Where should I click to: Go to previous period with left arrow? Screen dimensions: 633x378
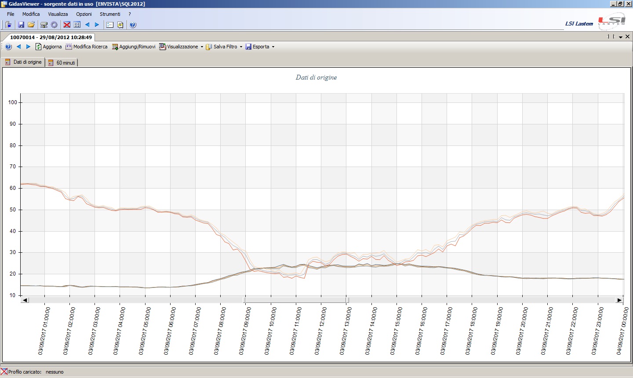point(18,47)
